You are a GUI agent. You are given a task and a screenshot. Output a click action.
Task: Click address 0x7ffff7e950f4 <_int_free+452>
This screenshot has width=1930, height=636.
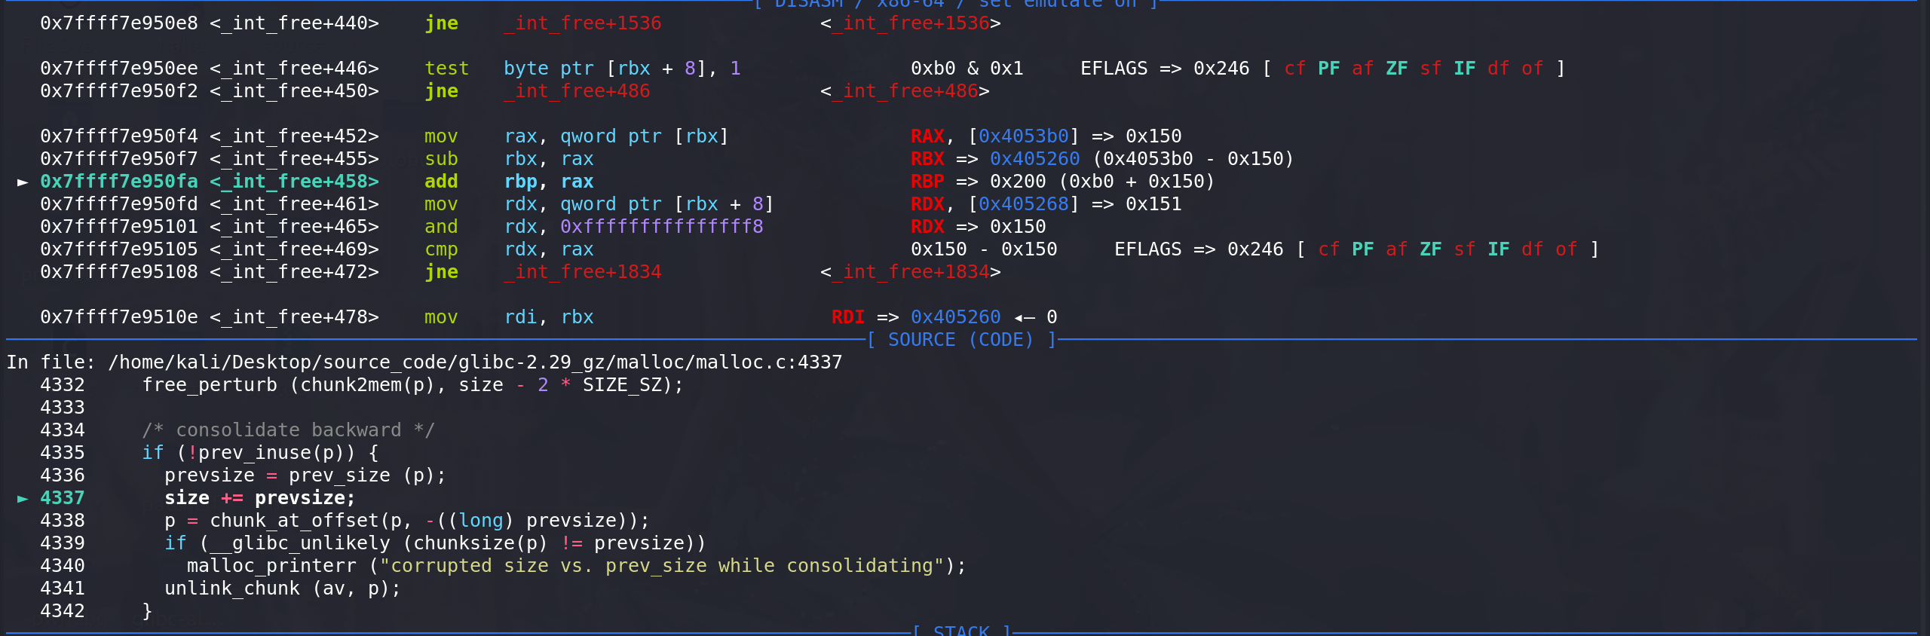[210, 136]
